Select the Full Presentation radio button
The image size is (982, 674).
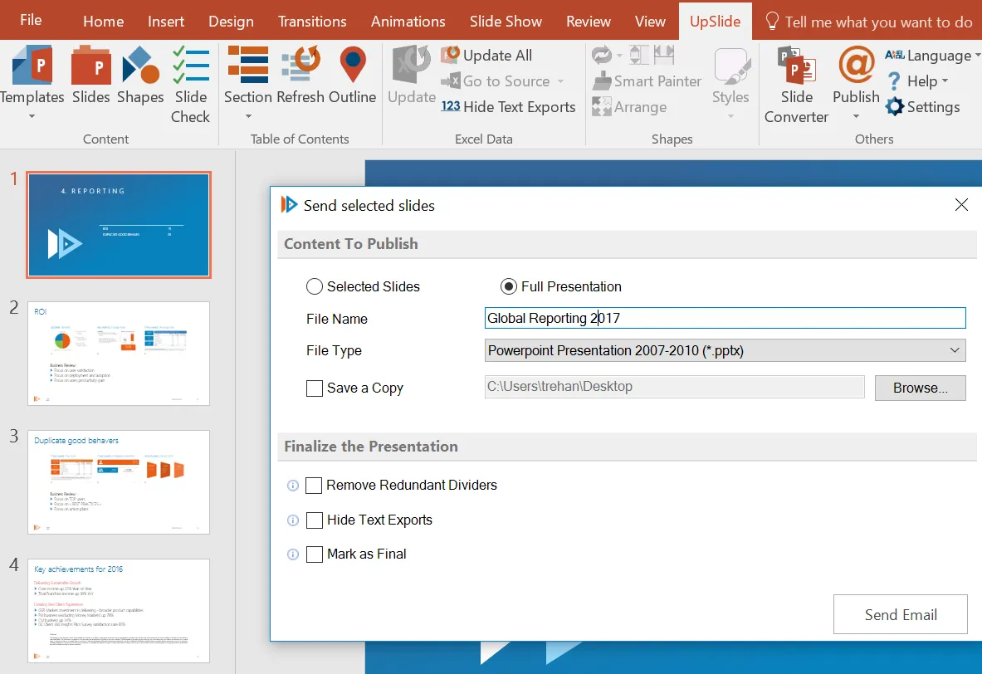click(507, 286)
